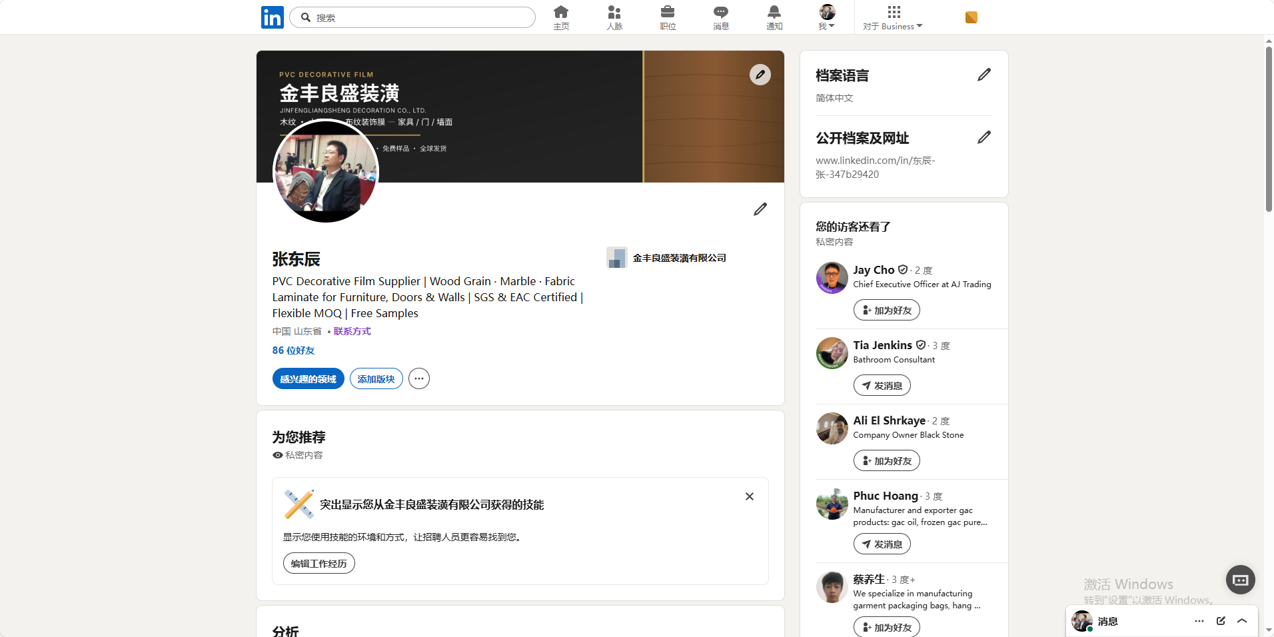Click the orange premium icon in navbar
Viewport: 1274px width, 637px height.
pyautogui.click(x=971, y=17)
